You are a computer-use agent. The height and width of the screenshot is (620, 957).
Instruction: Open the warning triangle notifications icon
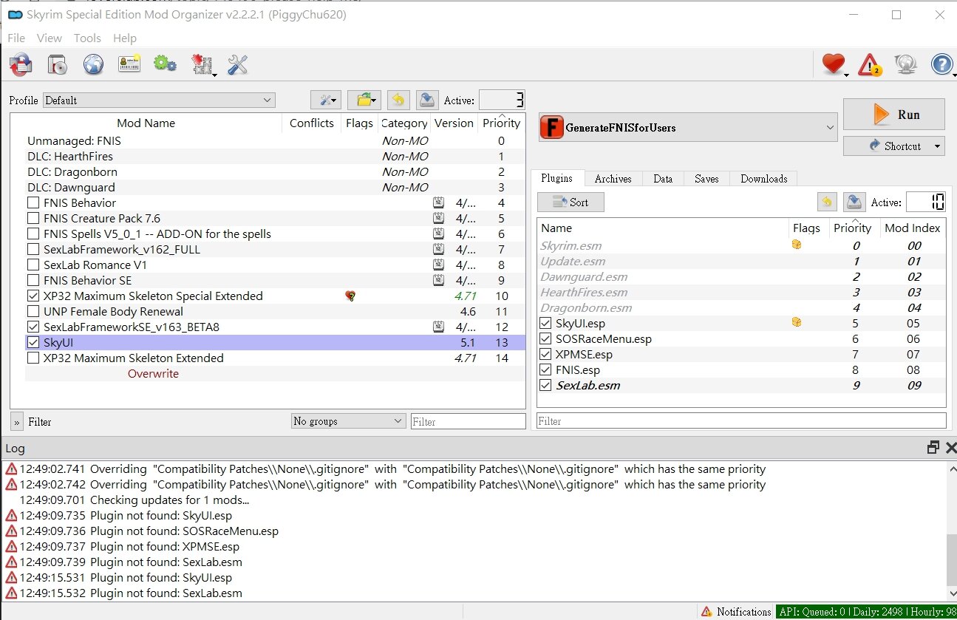click(x=870, y=65)
